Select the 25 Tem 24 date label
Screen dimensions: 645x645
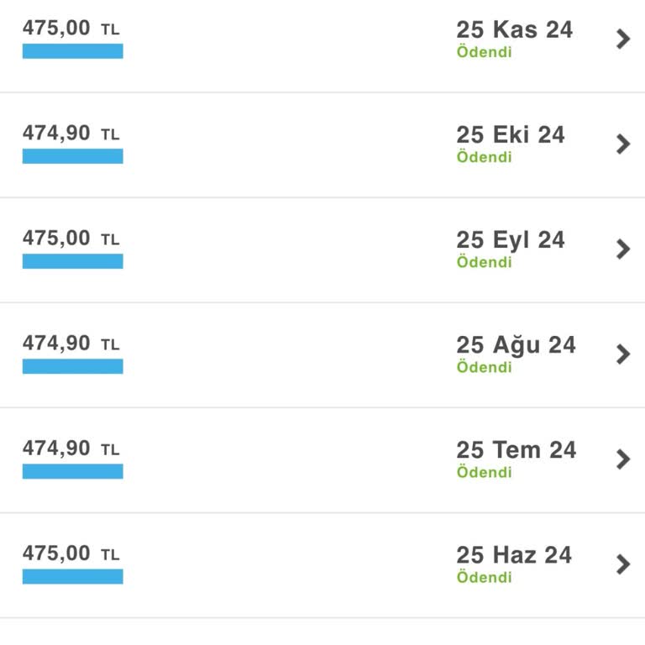point(516,449)
